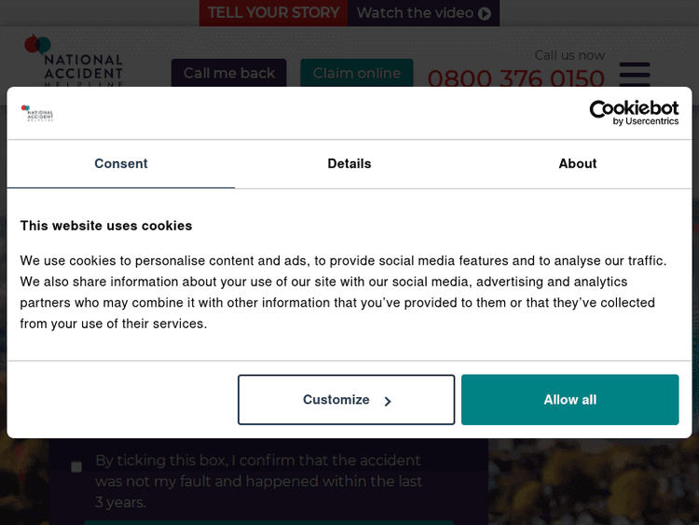Screen dimensions: 699x525
Task: Click the National Accident Helpline header logo
Action: pyautogui.click(x=74, y=62)
